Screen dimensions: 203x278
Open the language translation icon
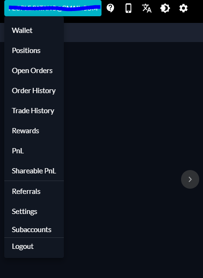(147, 8)
